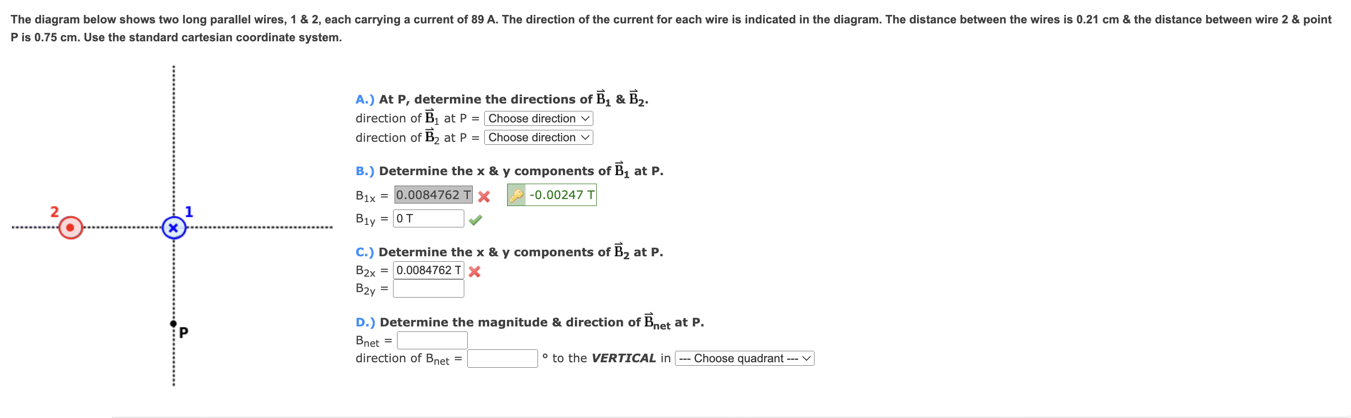Viewport: 1351px width, 418px height.
Task: Click the B2x input field
Action: point(428,270)
